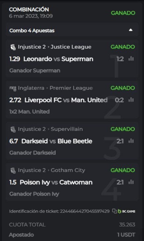Click the Injustice 2 Gotham City fist icon

click(13, 170)
